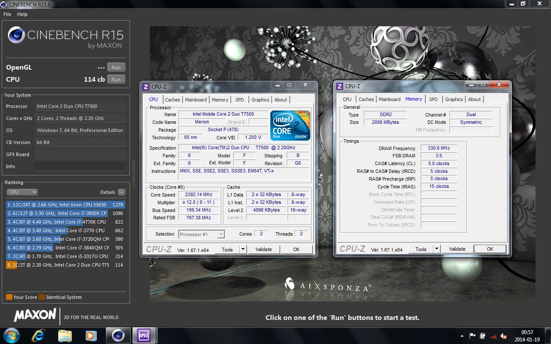Screen dimensions: 551x344
Task: Switch to Cinebench taskbar button
Action: 118,335
